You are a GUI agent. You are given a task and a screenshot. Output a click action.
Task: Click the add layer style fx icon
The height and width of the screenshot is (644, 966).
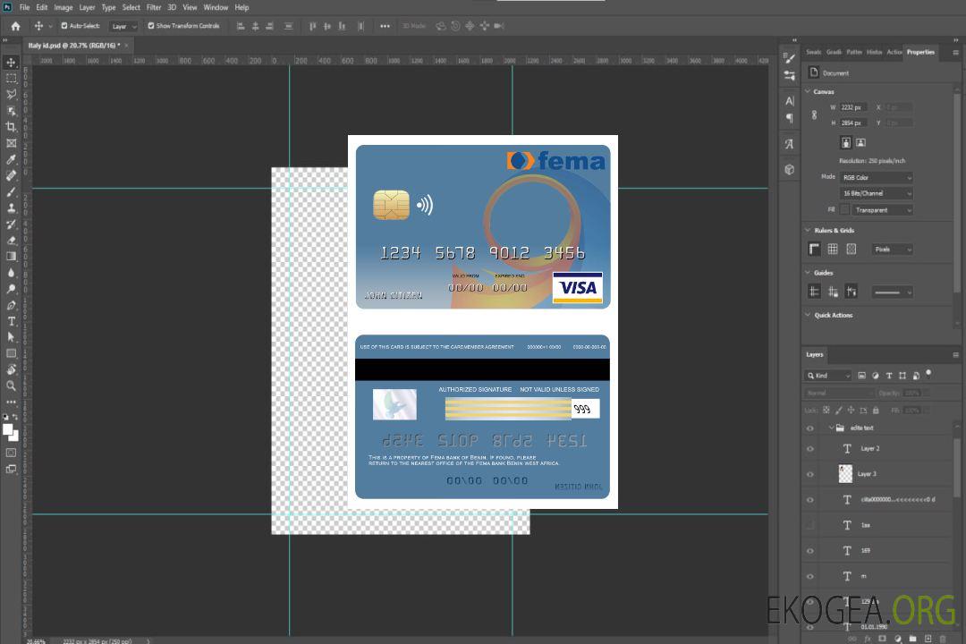tap(868, 639)
